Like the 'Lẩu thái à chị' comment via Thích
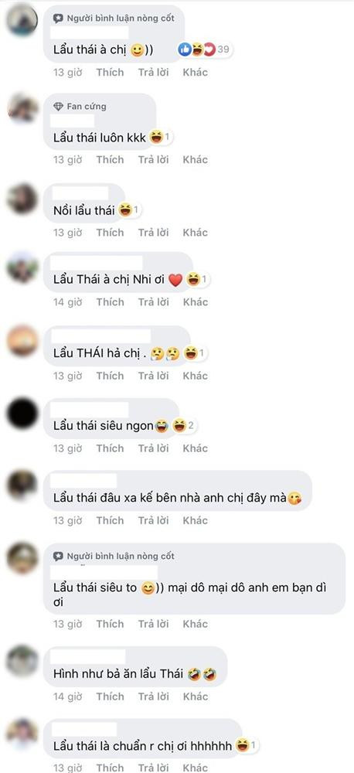Image resolution: width=354 pixels, height=773 pixels. (110, 73)
